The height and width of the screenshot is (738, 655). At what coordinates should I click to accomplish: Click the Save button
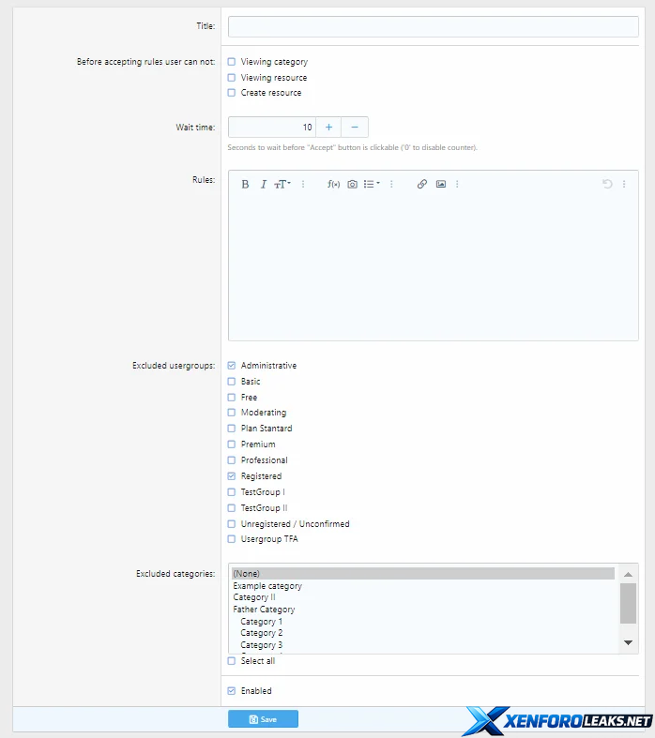click(x=263, y=719)
